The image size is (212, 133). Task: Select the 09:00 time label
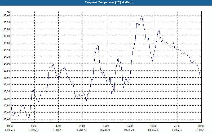82,126
